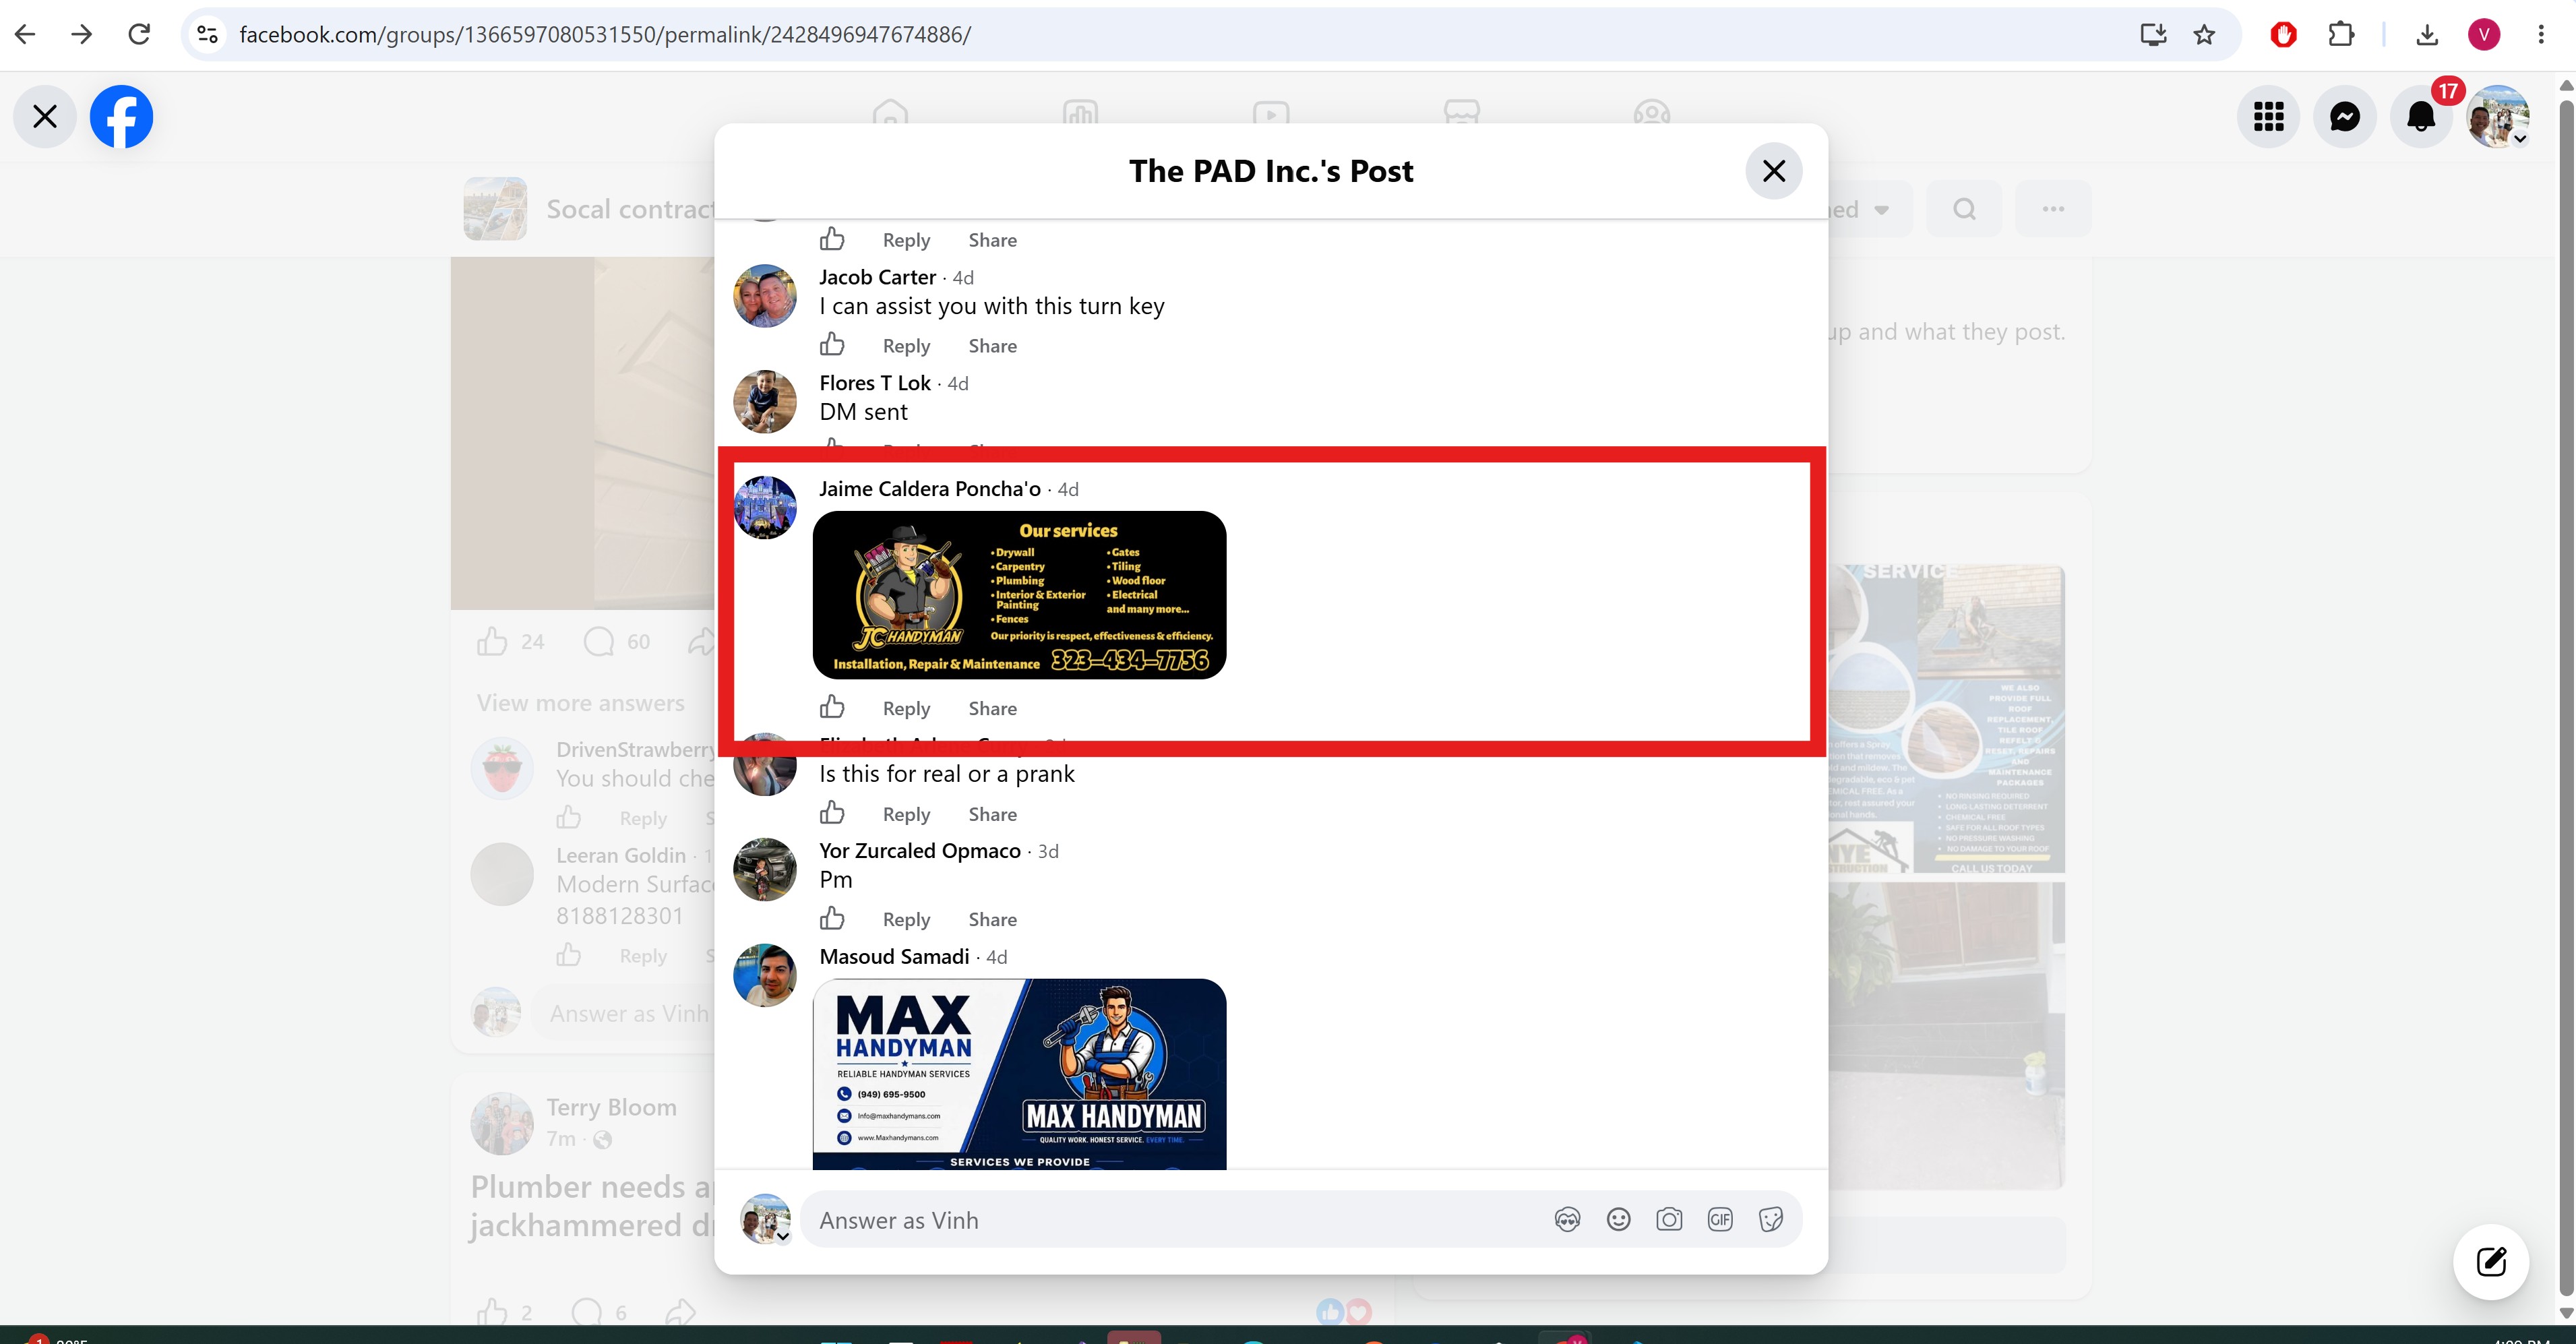The height and width of the screenshot is (1344, 2576).
Task: Open notifications bell showing 17
Action: pos(2421,116)
